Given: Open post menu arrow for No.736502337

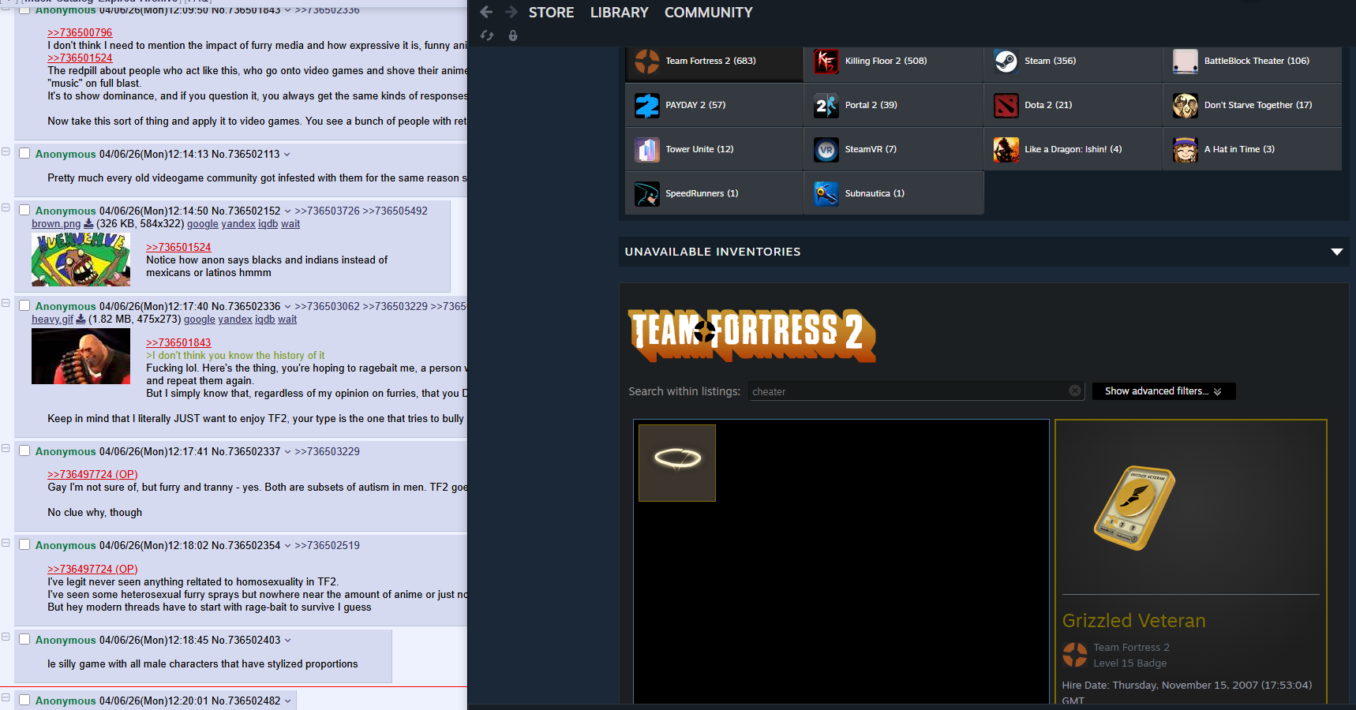Looking at the screenshot, I should tap(288, 452).
